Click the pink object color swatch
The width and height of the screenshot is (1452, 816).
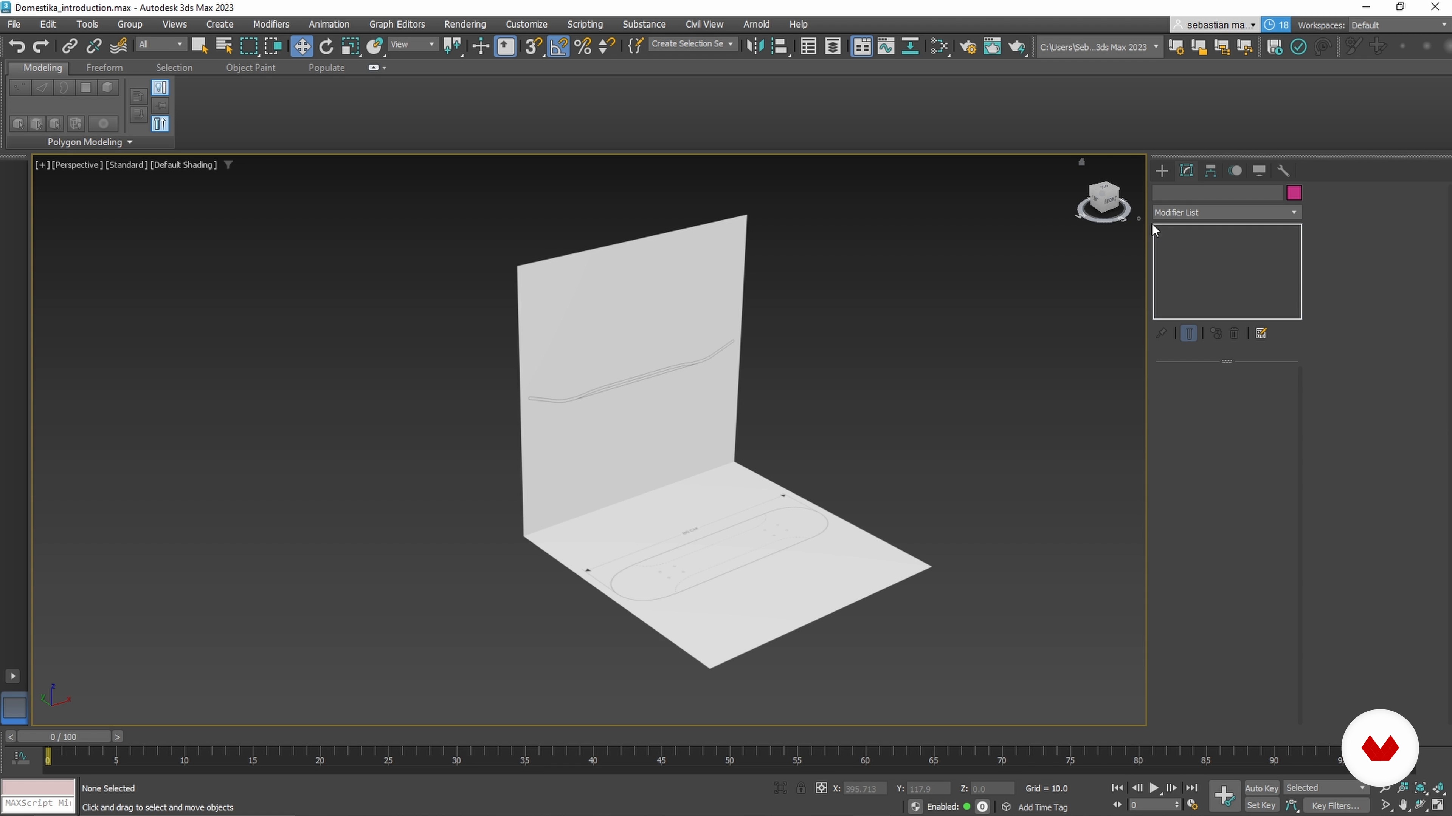pyautogui.click(x=1294, y=193)
